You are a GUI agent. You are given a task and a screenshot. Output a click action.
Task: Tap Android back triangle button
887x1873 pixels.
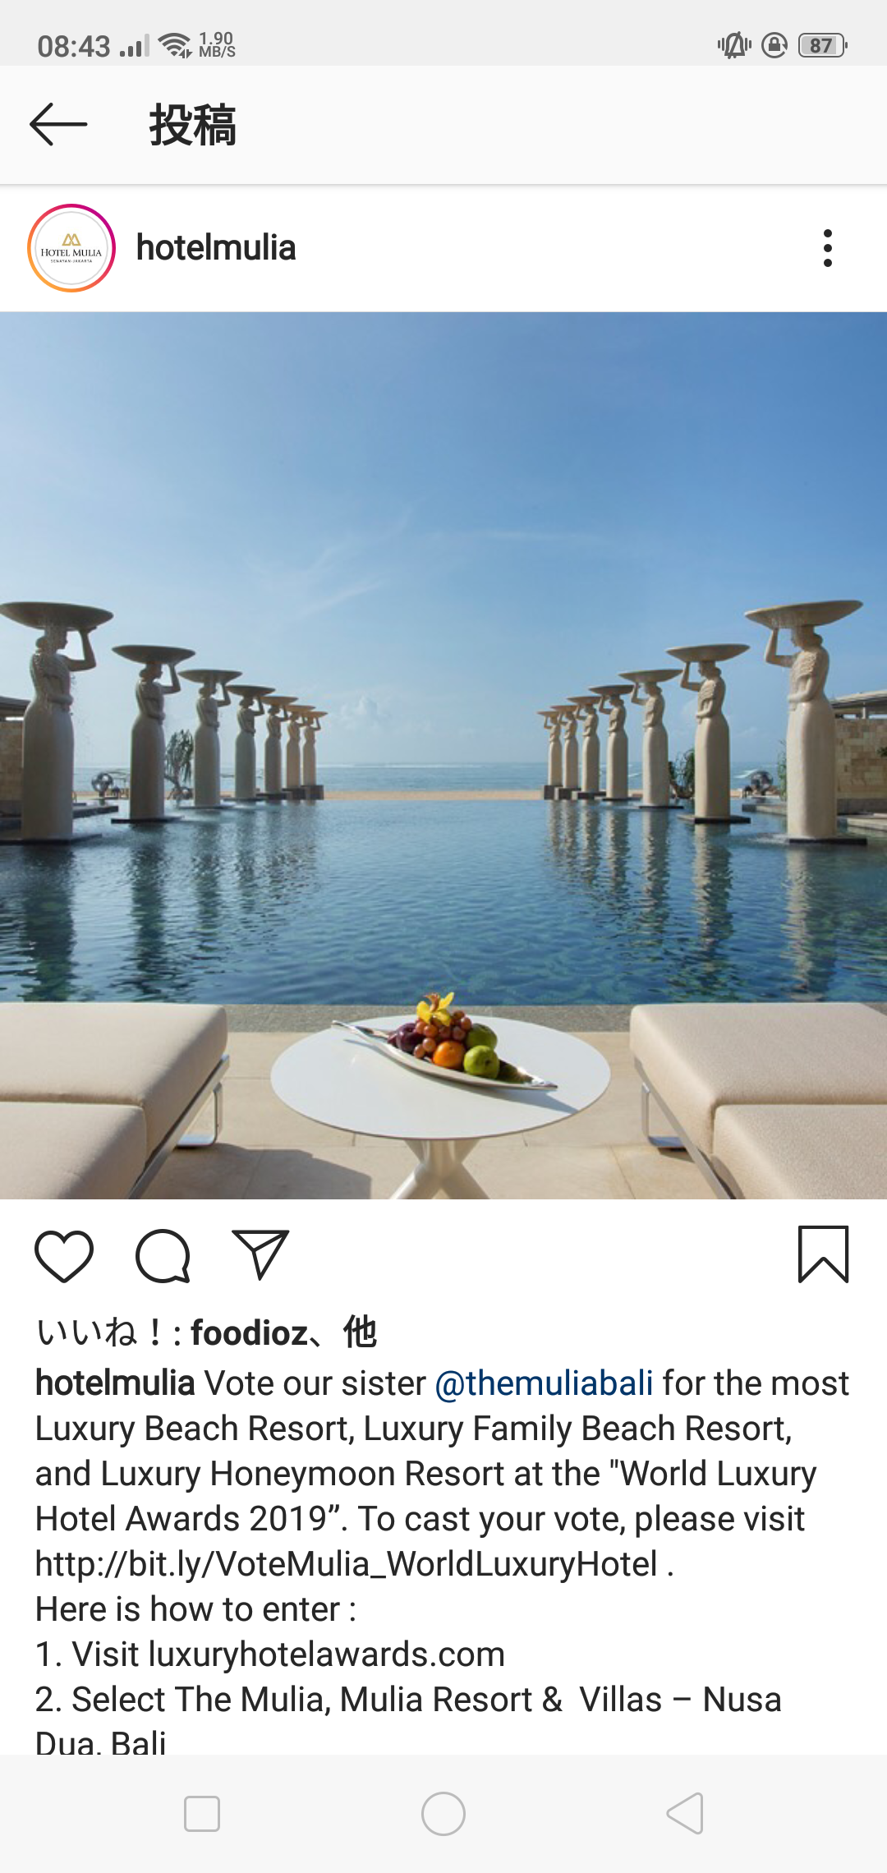click(685, 1814)
